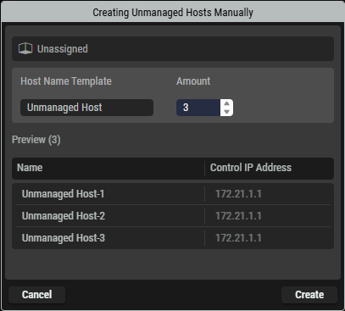Click IP 172.21.1.1 in Unmanaged Host-1 row

[x=238, y=194]
